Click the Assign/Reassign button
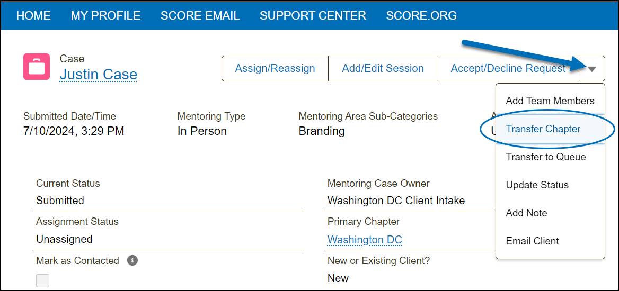The width and height of the screenshot is (619, 291). pyautogui.click(x=275, y=68)
